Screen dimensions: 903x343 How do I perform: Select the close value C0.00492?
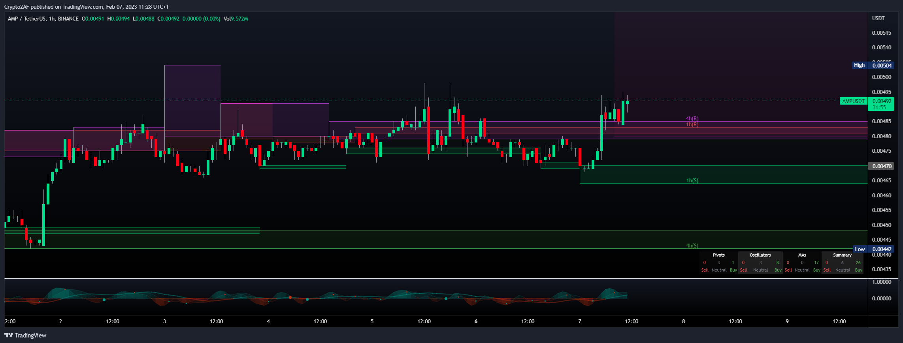pos(168,19)
